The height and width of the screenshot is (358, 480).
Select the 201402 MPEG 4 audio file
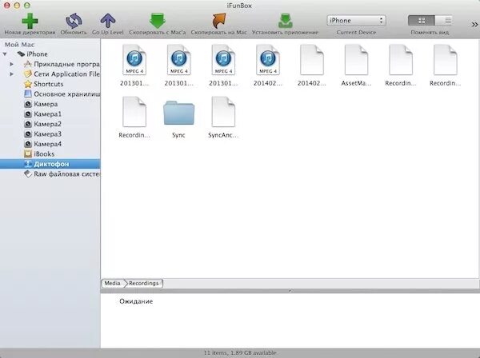coord(268,66)
